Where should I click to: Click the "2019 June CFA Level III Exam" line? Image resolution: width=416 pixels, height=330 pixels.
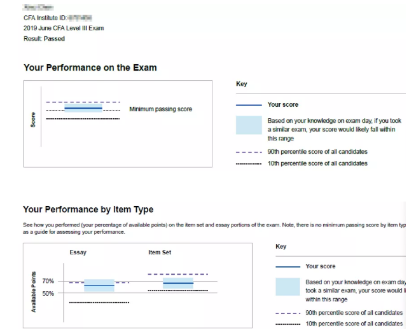64,28
